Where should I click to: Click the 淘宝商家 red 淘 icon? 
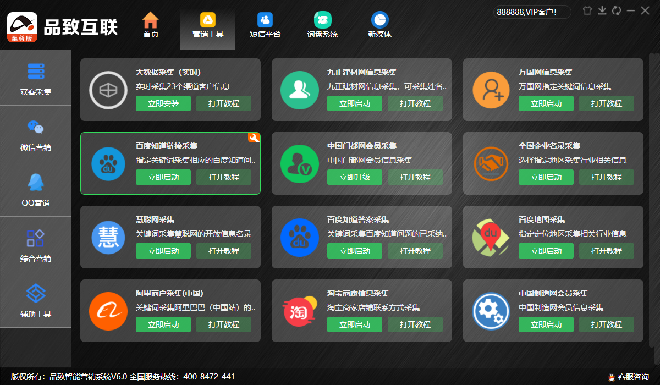pos(299,311)
